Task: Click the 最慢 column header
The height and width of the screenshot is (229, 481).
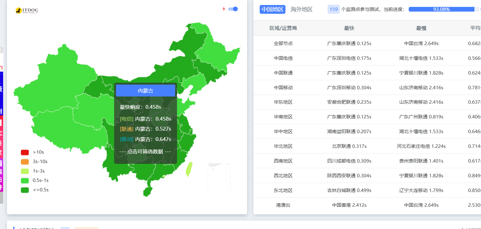Action: (x=421, y=28)
